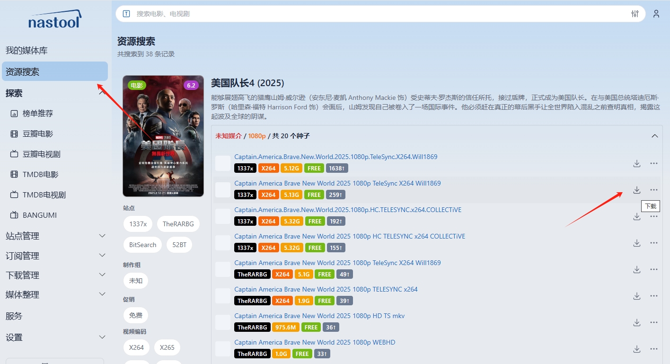This screenshot has height=364, width=670.
Task: Select checkbox for 192-seed COLLECTiVE torrent
Action: (222, 216)
